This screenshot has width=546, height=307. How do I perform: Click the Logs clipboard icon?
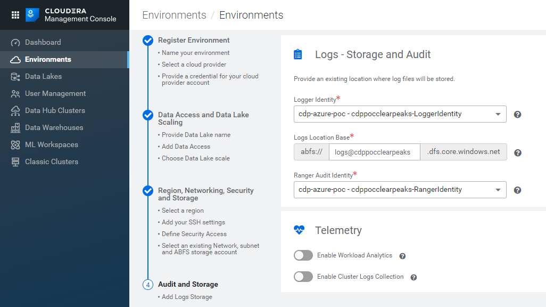(x=298, y=54)
